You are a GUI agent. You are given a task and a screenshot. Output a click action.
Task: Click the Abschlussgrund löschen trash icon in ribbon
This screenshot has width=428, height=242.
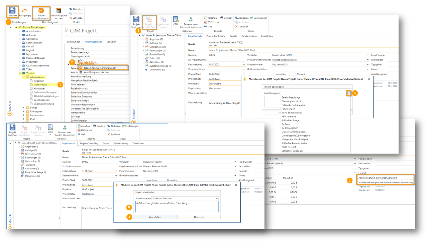59,10
